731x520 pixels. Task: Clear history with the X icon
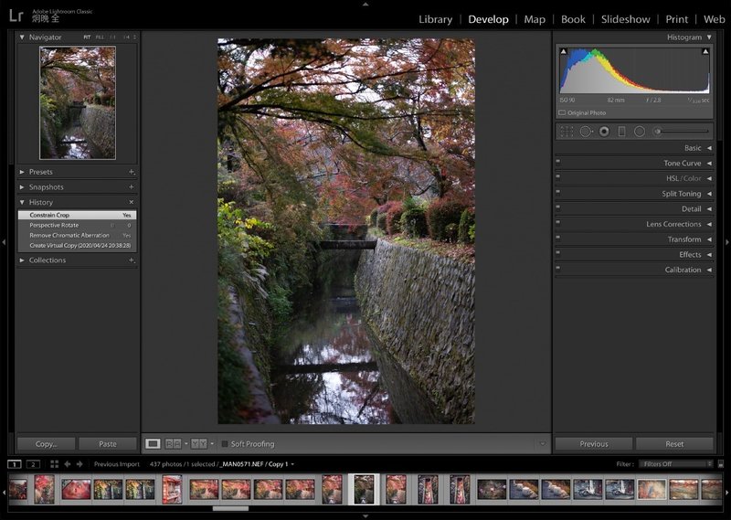pyautogui.click(x=132, y=202)
